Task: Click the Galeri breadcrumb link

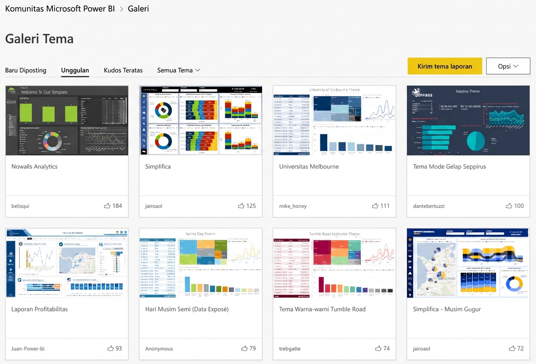Action: pos(138,9)
